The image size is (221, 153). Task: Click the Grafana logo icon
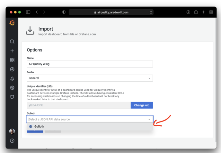click(12, 23)
